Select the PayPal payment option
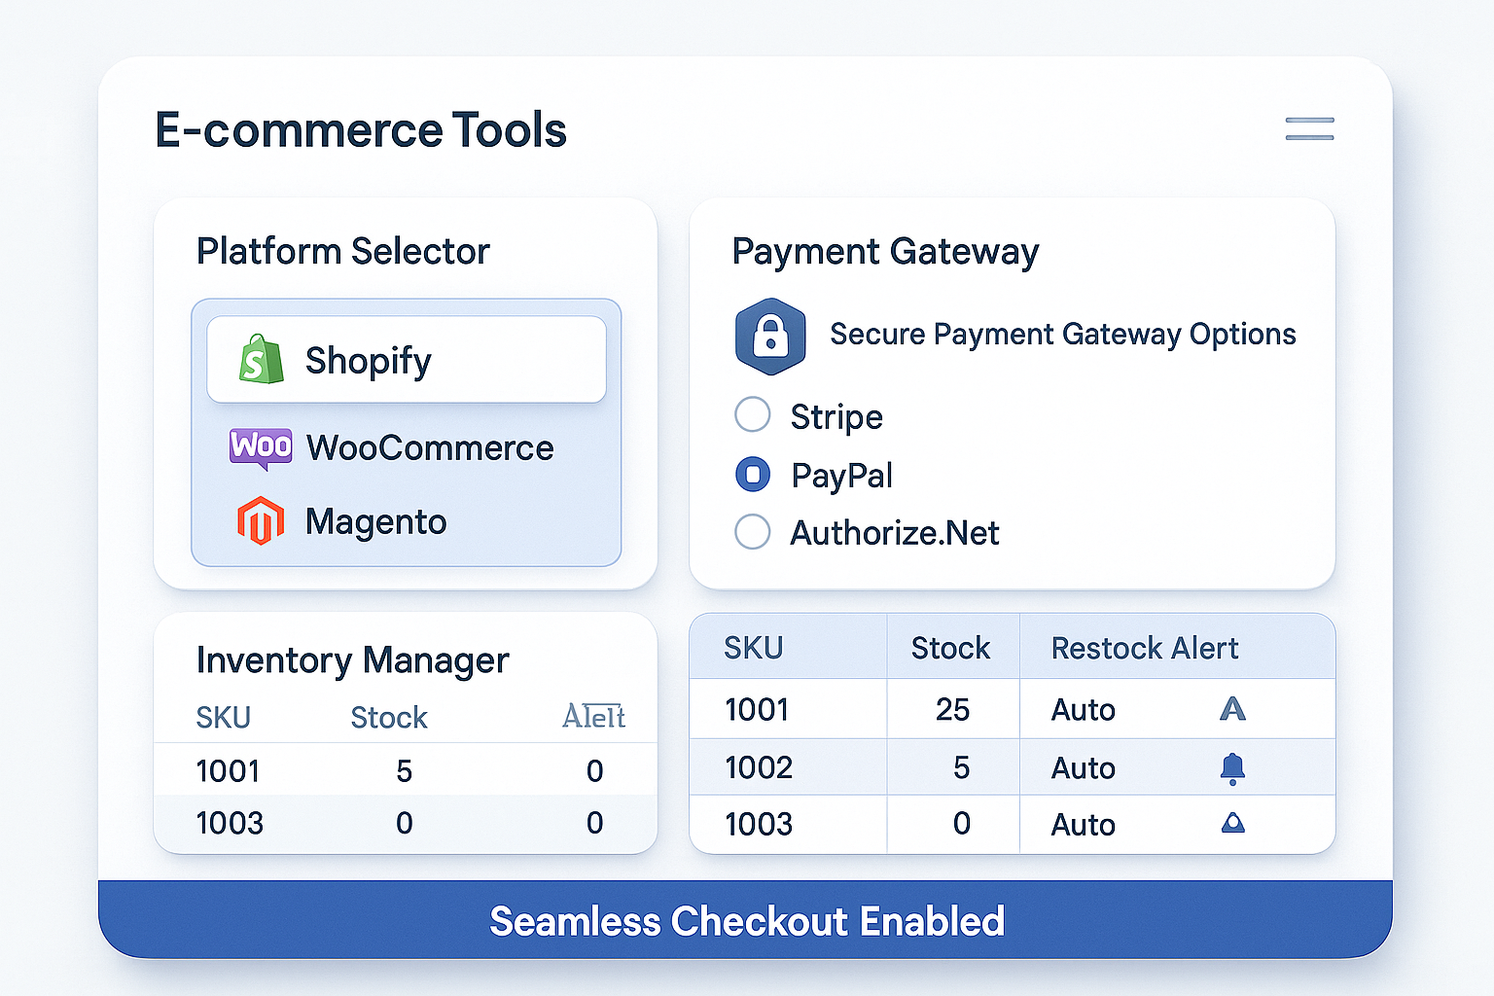The height and width of the screenshot is (996, 1494). point(752,475)
